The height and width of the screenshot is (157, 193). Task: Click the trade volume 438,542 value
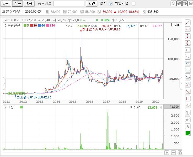153,12
